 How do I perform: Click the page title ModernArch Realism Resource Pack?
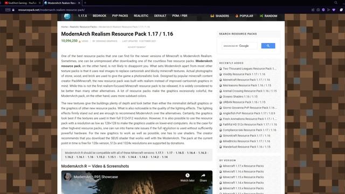(x=117, y=34)
